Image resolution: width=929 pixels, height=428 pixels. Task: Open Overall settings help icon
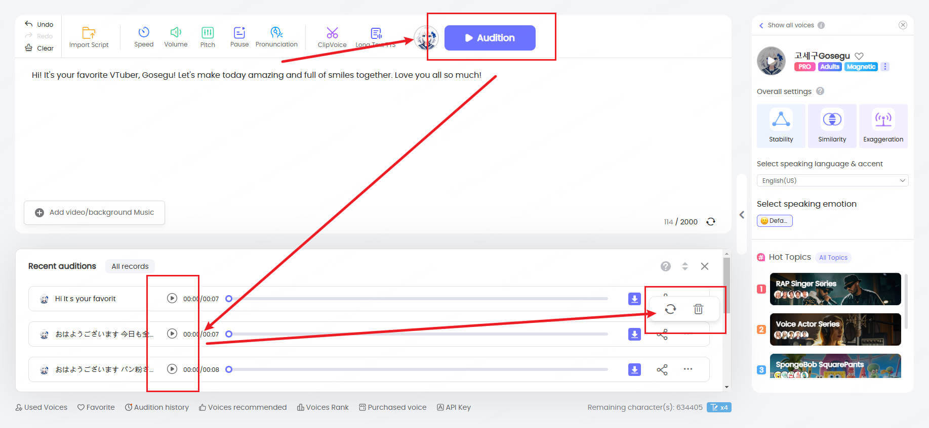(x=820, y=91)
